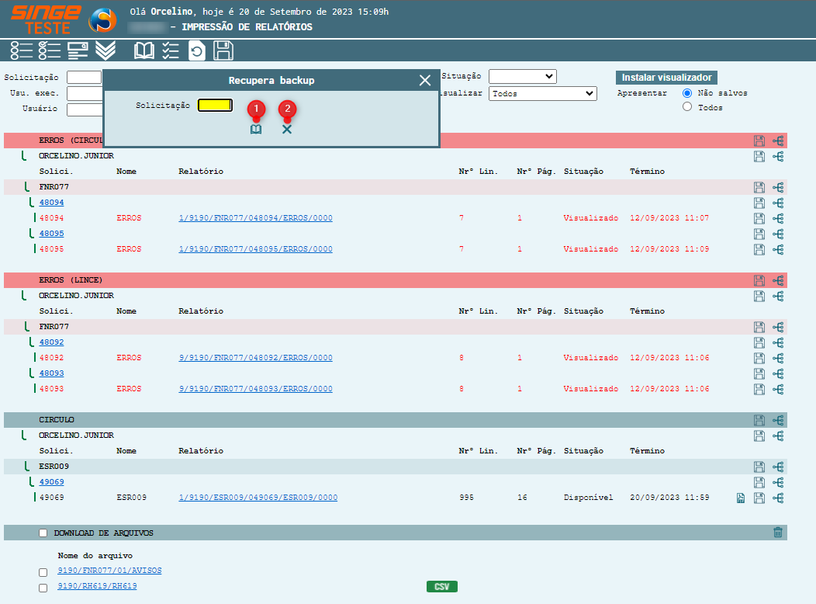The height and width of the screenshot is (604, 816).
Task: Open solicitation link 48092
Action: (51, 342)
